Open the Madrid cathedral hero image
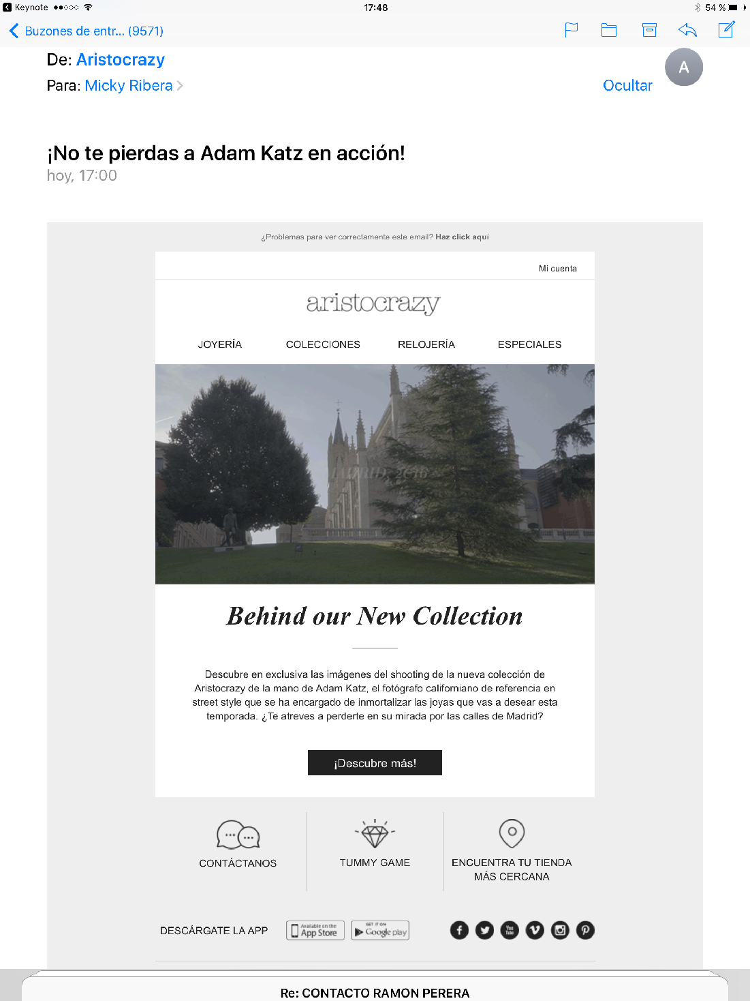 point(375,474)
